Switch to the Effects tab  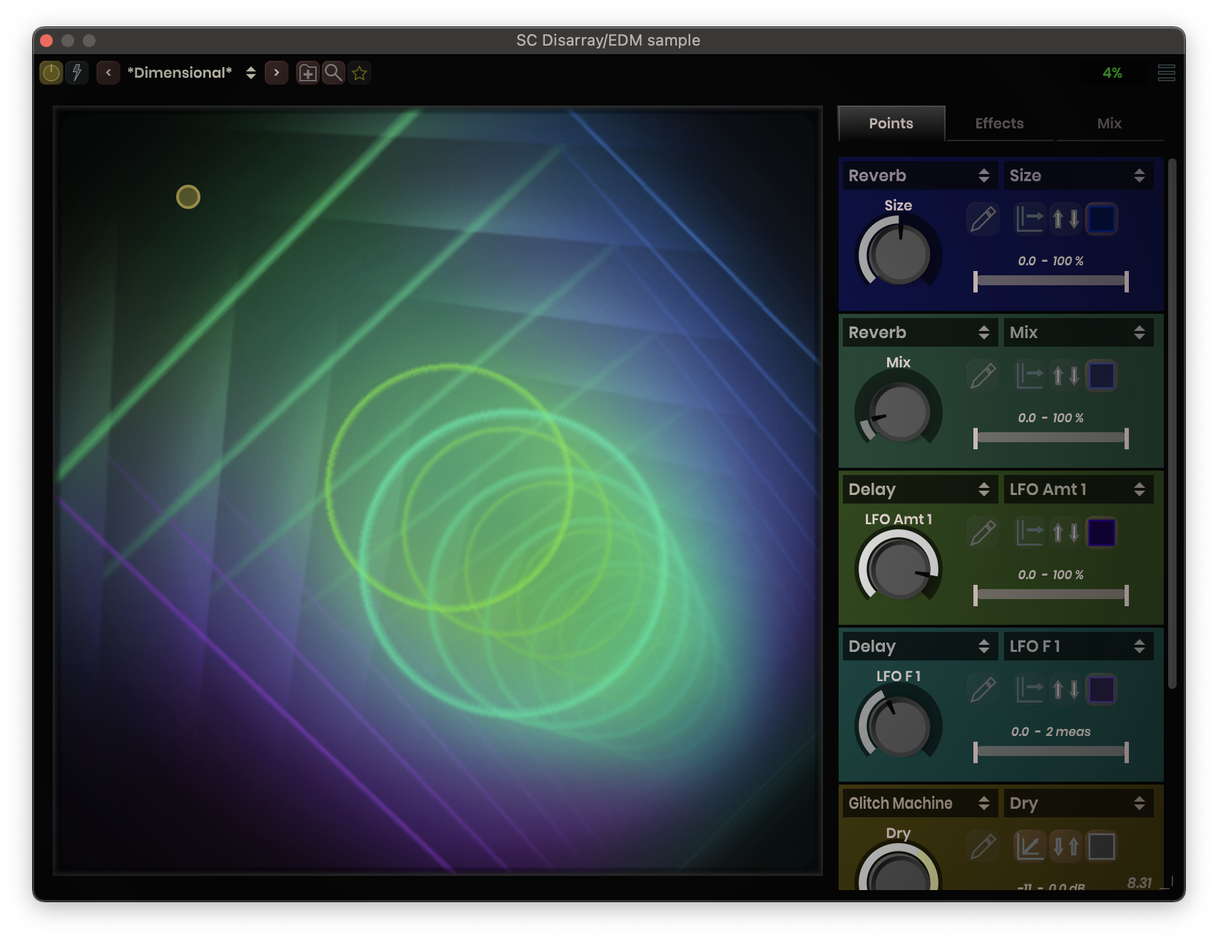[x=1000, y=123]
